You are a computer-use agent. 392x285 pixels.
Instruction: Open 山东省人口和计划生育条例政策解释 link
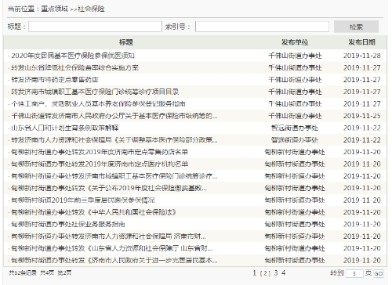[x=65, y=128]
